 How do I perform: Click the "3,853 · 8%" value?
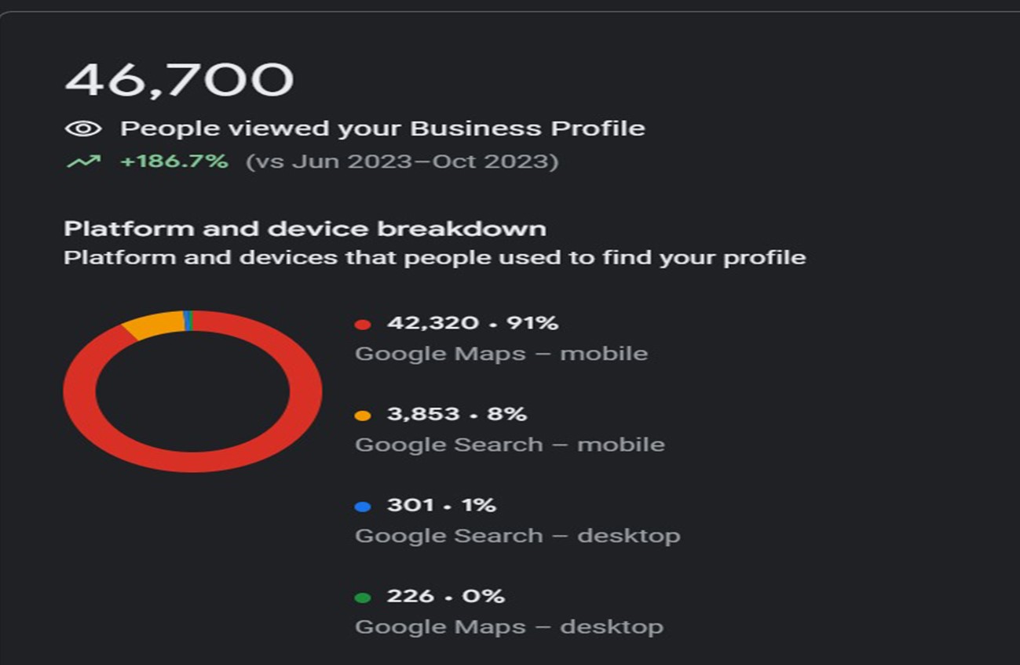[x=457, y=414]
